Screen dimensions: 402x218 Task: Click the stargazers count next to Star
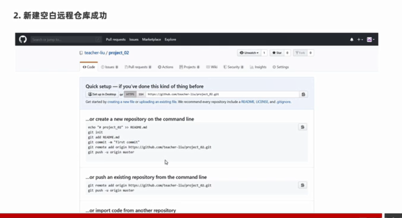click(x=287, y=53)
